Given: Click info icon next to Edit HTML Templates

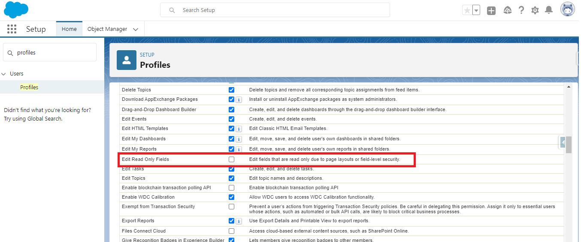Looking at the screenshot, I should (x=239, y=129).
